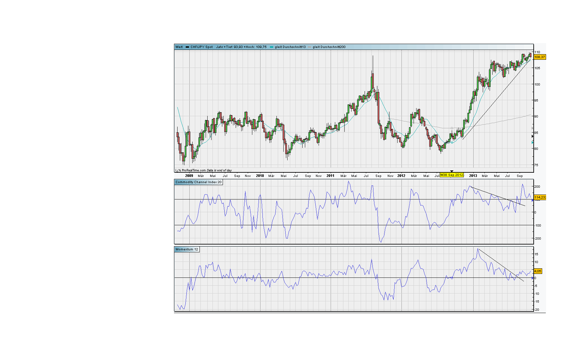Click the W38 Sep 2012 date marker
Image resolution: width=566 pixels, height=348 pixels.
click(x=452, y=175)
